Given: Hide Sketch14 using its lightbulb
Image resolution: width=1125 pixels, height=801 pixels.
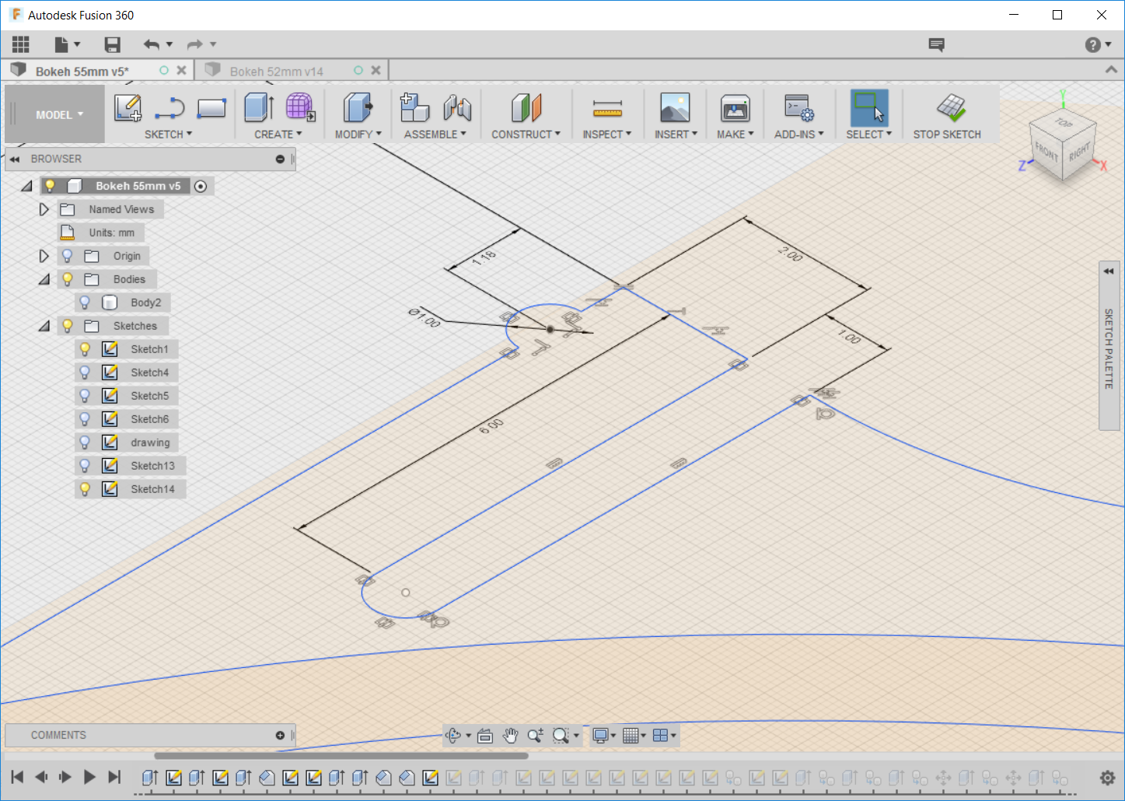Looking at the screenshot, I should tap(86, 489).
